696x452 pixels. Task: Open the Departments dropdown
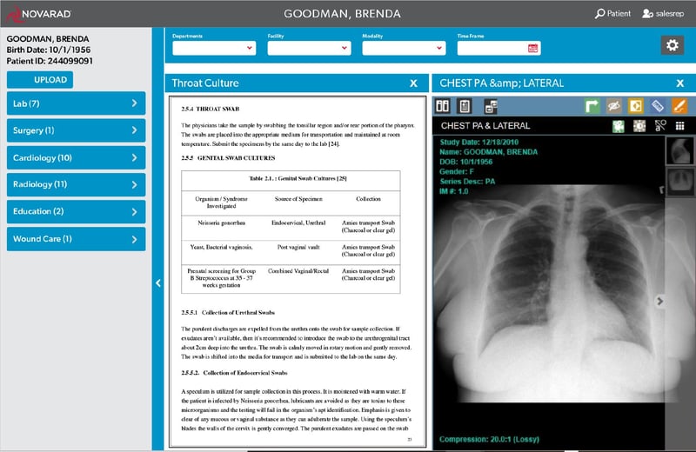(214, 48)
